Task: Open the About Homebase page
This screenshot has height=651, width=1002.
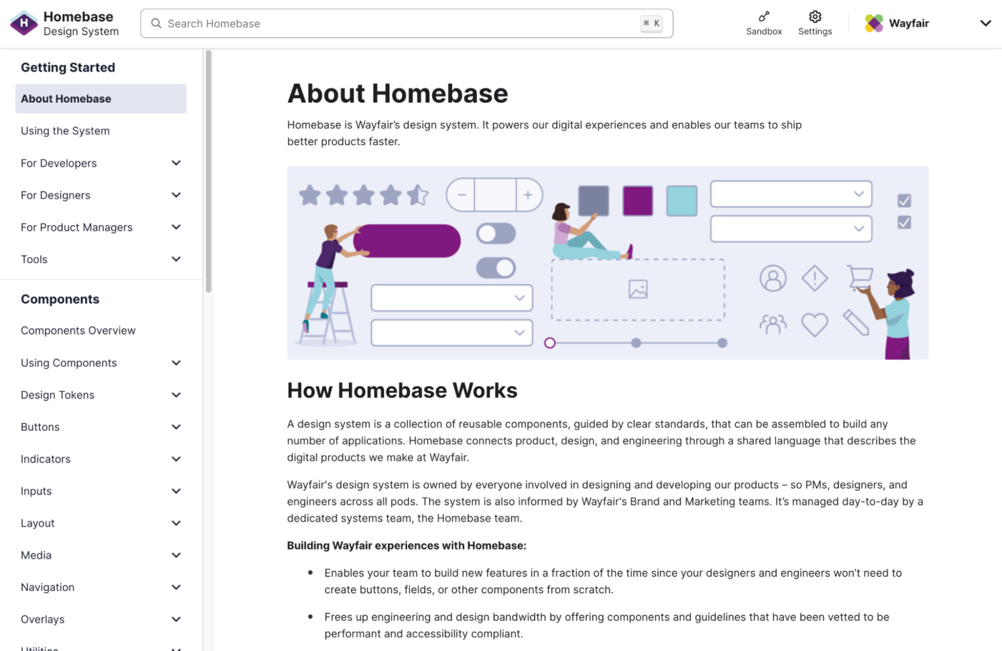Action: click(x=66, y=98)
